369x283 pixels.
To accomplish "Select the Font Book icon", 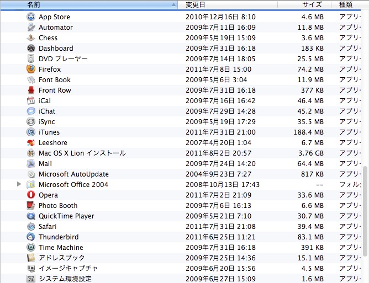I will pyautogui.click(x=31, y=79).
